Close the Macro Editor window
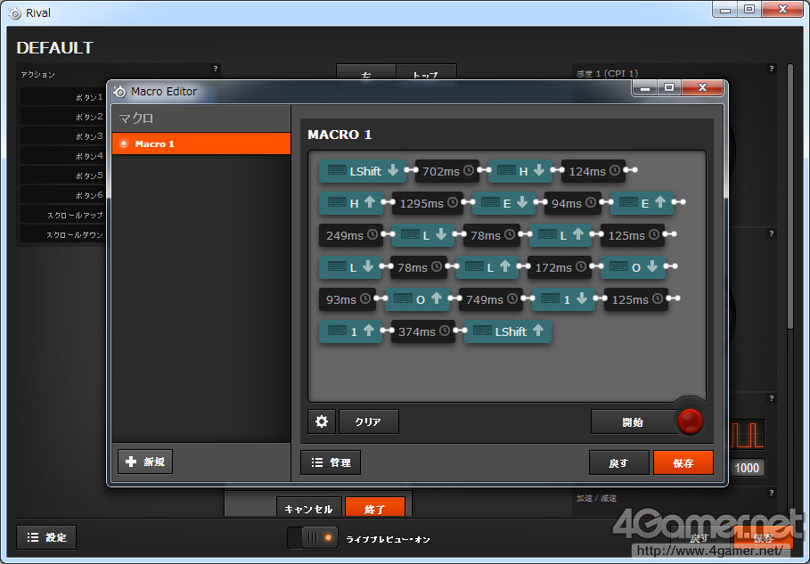The width and height of the screenshot is (810, 564). point(702,88)
